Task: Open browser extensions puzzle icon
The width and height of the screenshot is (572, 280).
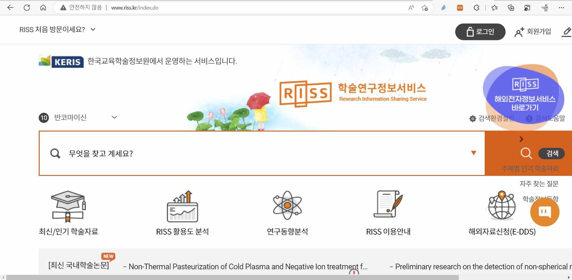Action: pyautogui.click(x=476, y=7)
